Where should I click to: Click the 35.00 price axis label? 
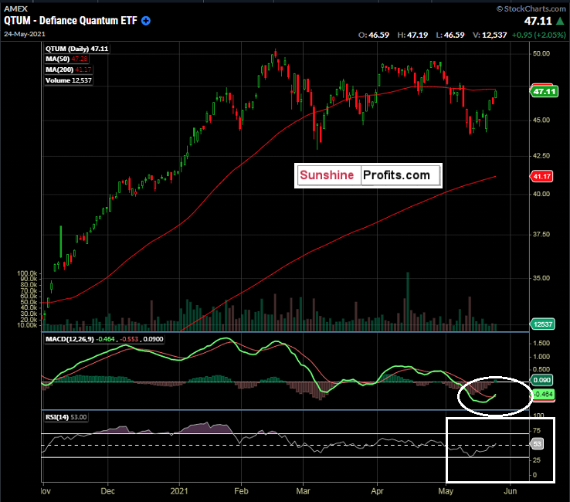point(541,278)
